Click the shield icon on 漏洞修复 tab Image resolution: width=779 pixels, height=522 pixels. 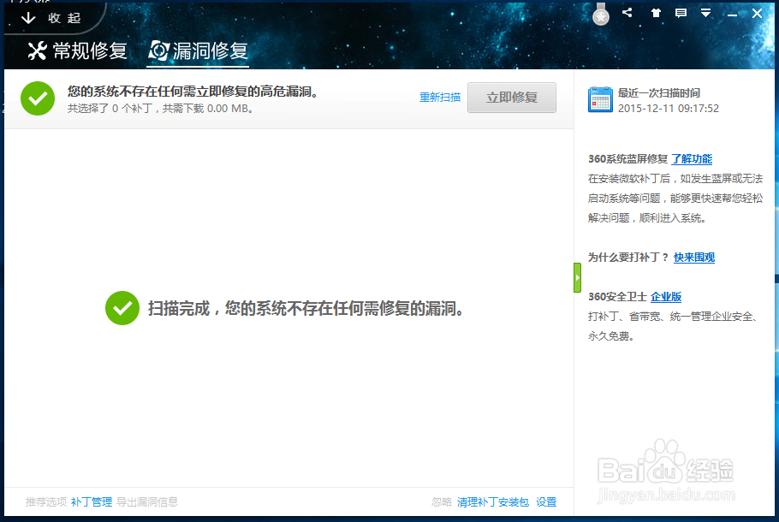[x=159, y=50]
